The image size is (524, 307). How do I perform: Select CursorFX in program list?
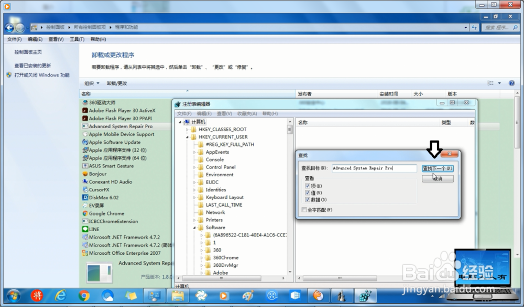tap(99, 189)
